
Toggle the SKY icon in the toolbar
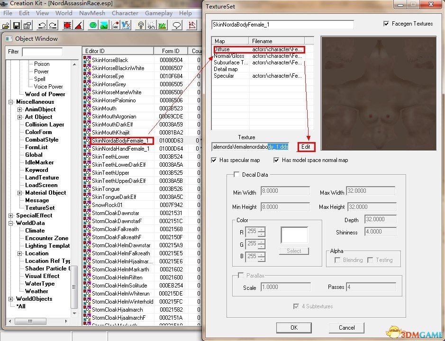[151, 26]
